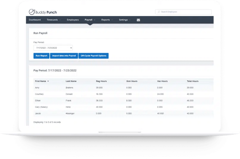The image size is (240, 159).
Task: Click the Last Name column header
Action: click(71, 81)
